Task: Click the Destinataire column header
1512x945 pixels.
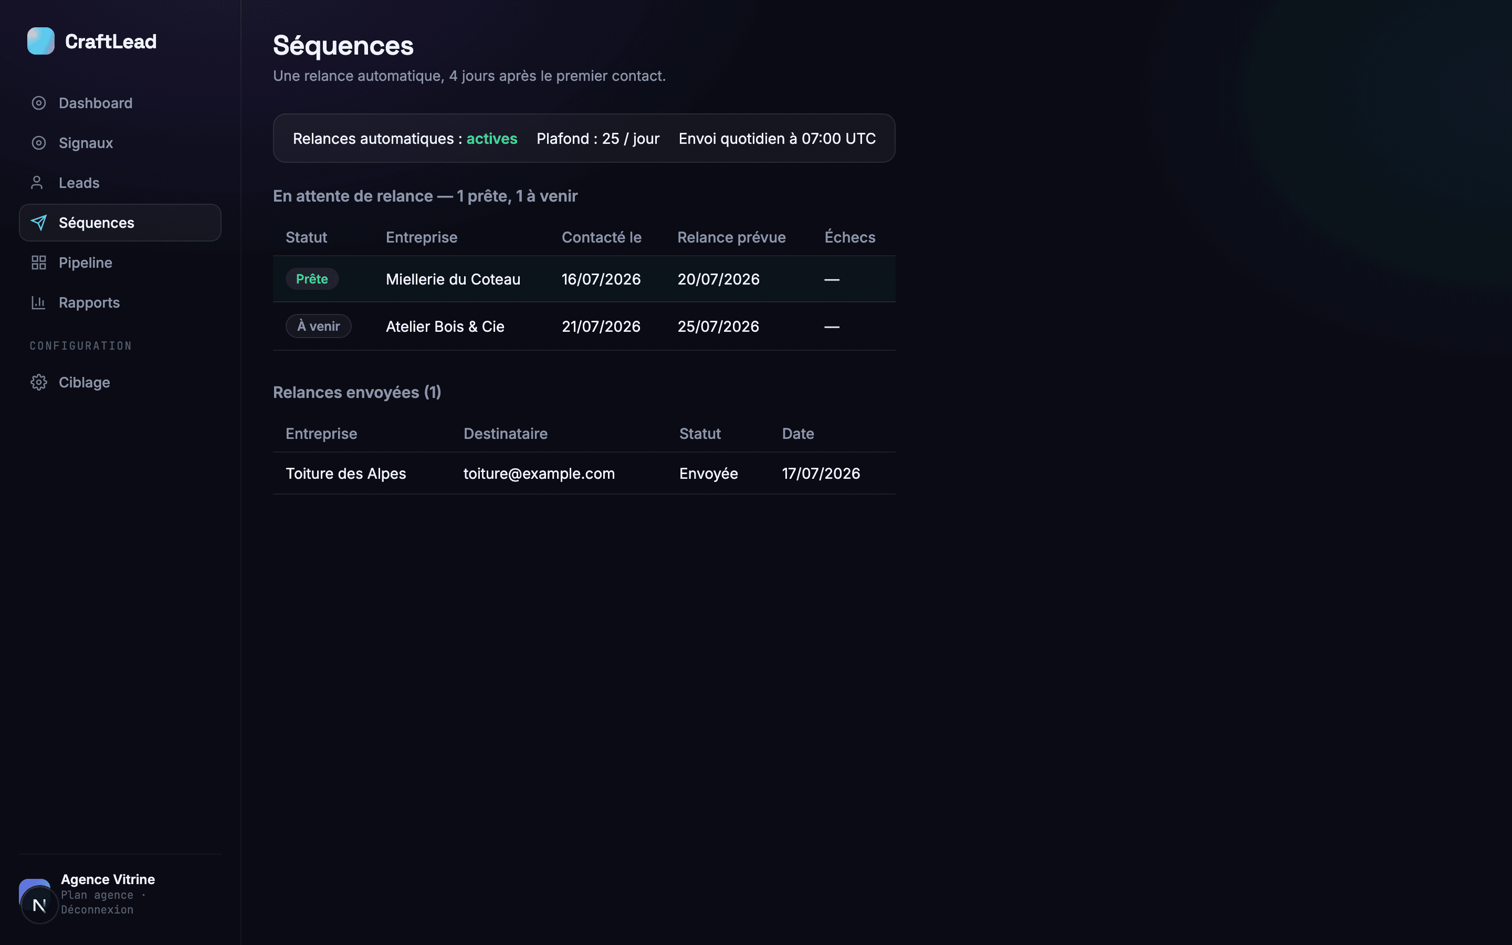Action: point(506,434)
